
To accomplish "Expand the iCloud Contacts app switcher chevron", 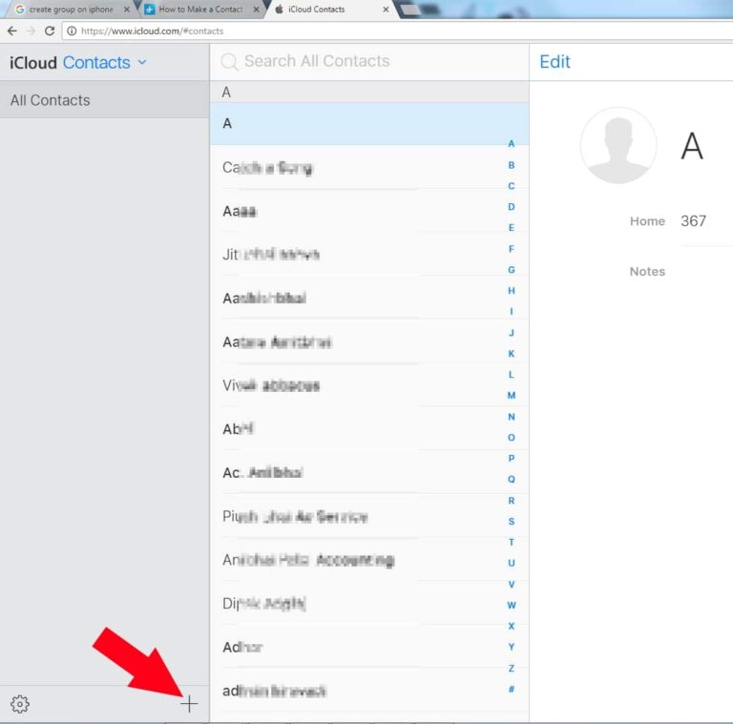I will click(x=142, y=62).
